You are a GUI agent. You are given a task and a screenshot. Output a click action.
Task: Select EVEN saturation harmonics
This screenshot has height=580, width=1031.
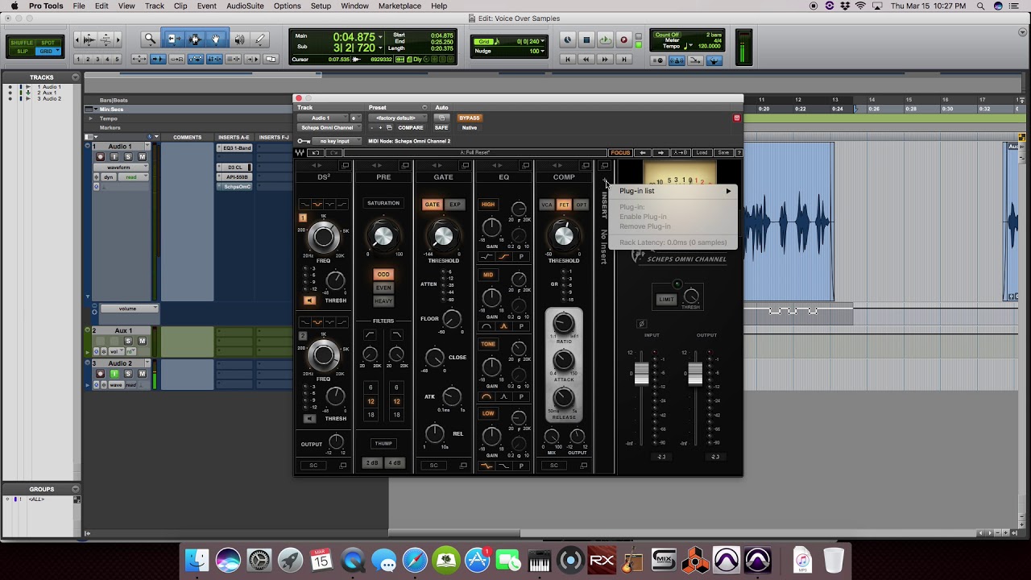click(383, 288)
